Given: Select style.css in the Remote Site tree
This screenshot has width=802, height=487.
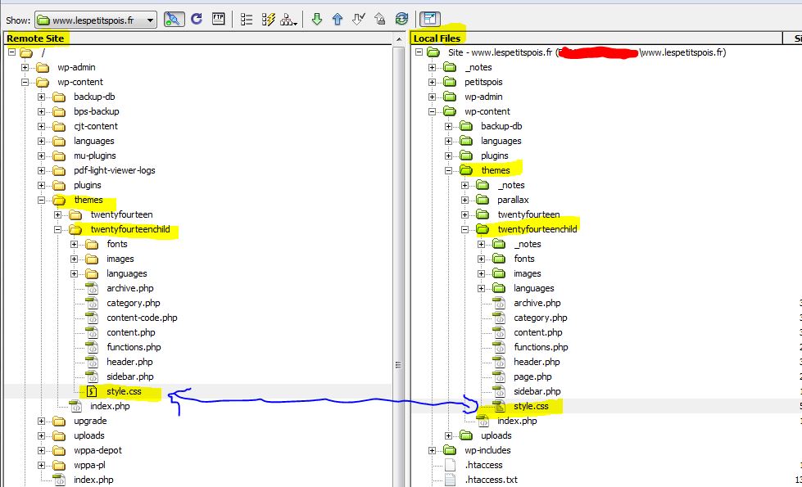Looking at the screenshot, I should point(124,391).
